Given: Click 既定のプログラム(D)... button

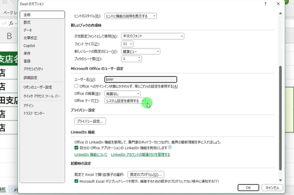Looking at the screenshot, I should tap(146, 174).
